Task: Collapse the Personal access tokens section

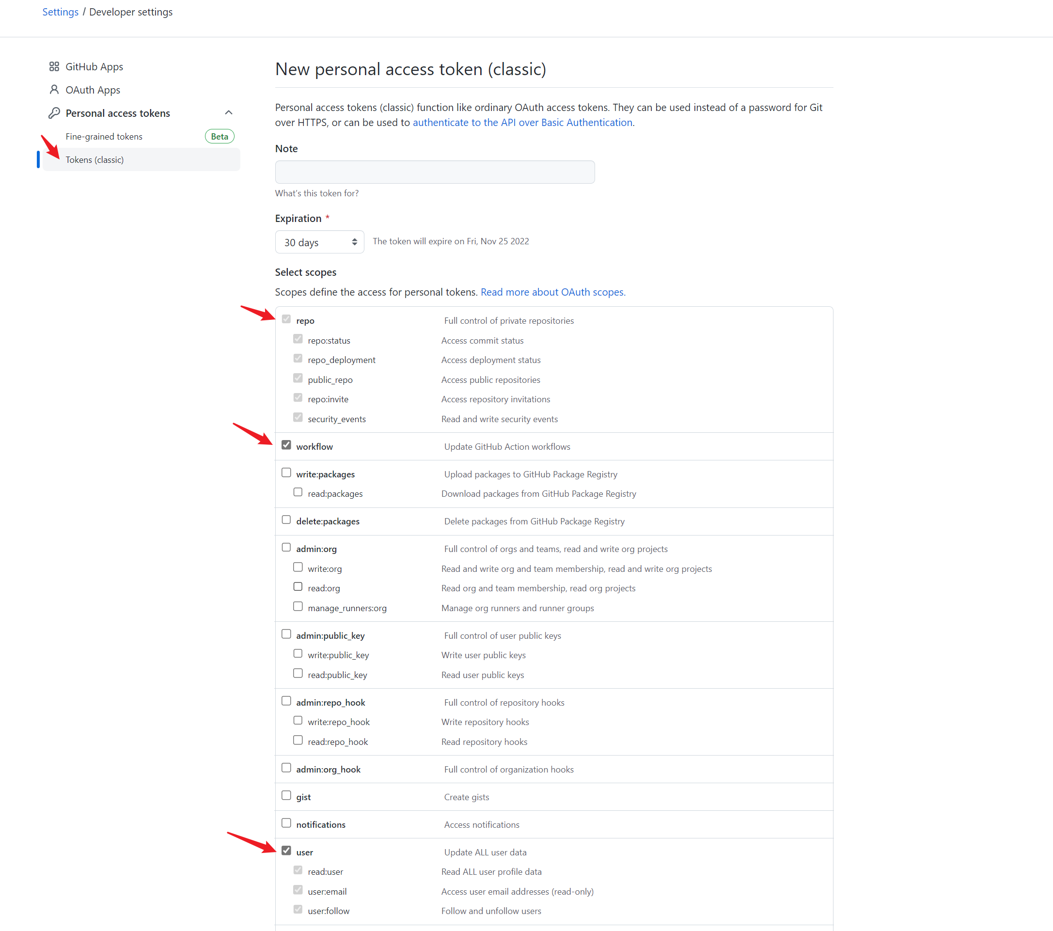Action: (x=229, y=113)
